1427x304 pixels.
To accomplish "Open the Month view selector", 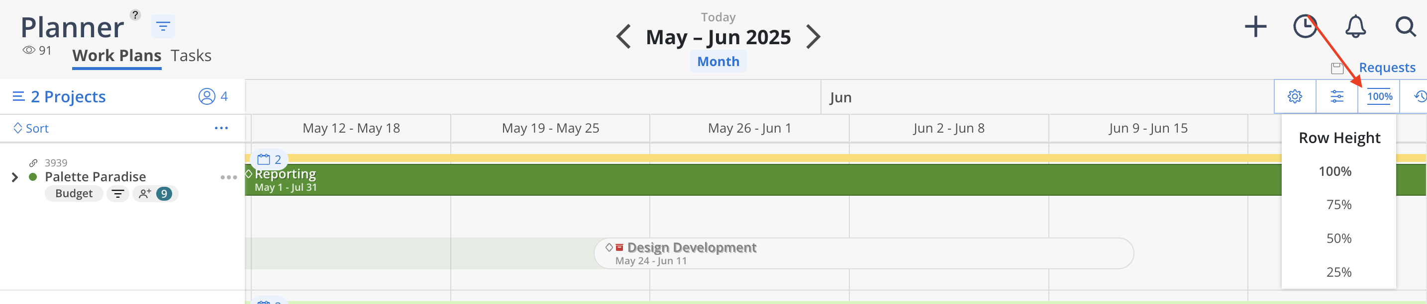I will point(718,62).
